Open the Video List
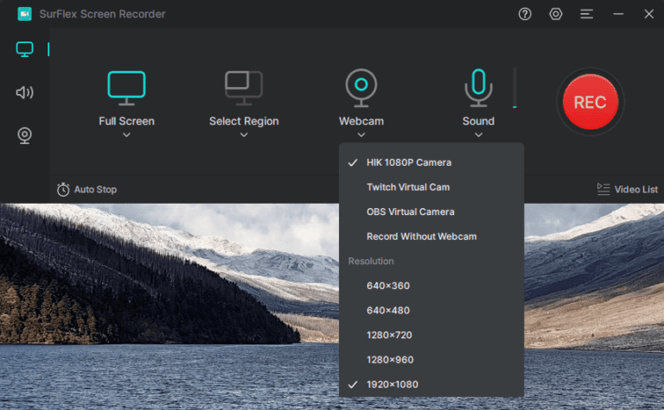The image size is (664, 410). [627, 189]
